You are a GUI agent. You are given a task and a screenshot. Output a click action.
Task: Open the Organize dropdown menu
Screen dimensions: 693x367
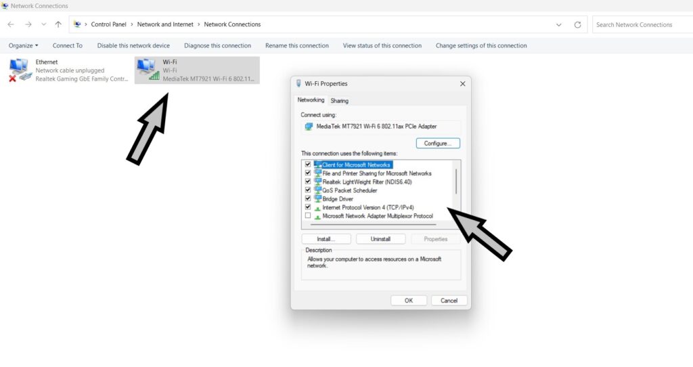tap(23, 45)
